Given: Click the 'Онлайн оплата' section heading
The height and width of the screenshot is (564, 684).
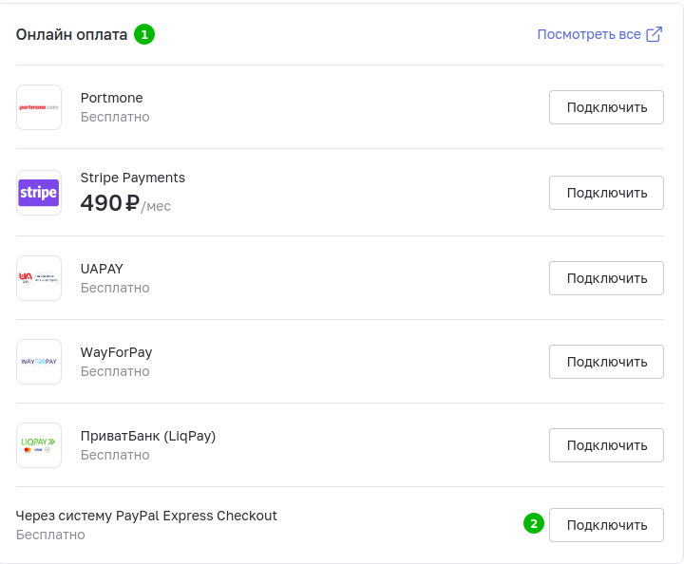Looking at the screenshot, I should coord(71,34).
